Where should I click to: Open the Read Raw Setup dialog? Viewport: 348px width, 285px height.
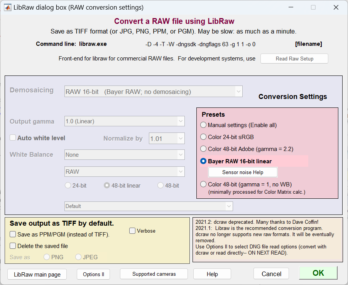[x=294, y=59]
